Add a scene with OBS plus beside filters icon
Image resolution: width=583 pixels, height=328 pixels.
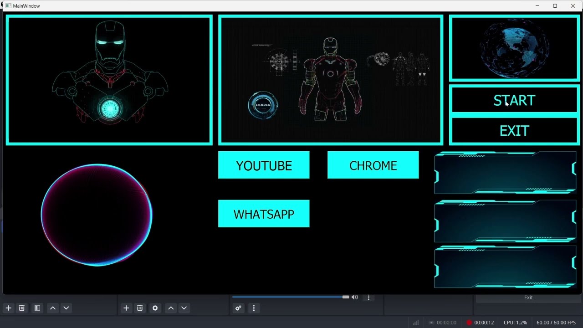[x=9, y=308]
